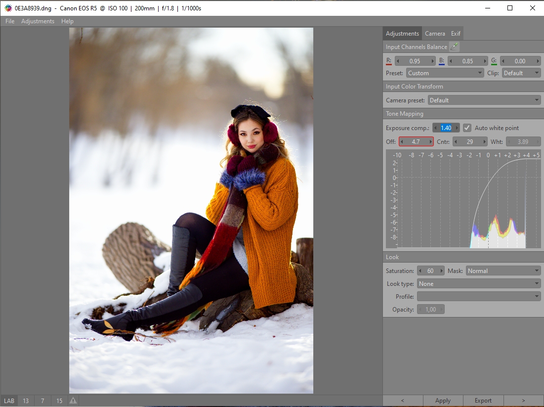This screenshot has height=407, width=544.
Task: Click the tone curve histogram graph
Action: click(x=463, y=200)
